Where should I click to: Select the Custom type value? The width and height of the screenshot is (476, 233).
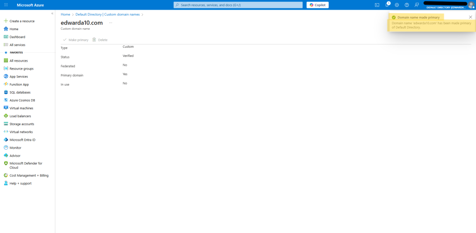click(x=128, y=47)
